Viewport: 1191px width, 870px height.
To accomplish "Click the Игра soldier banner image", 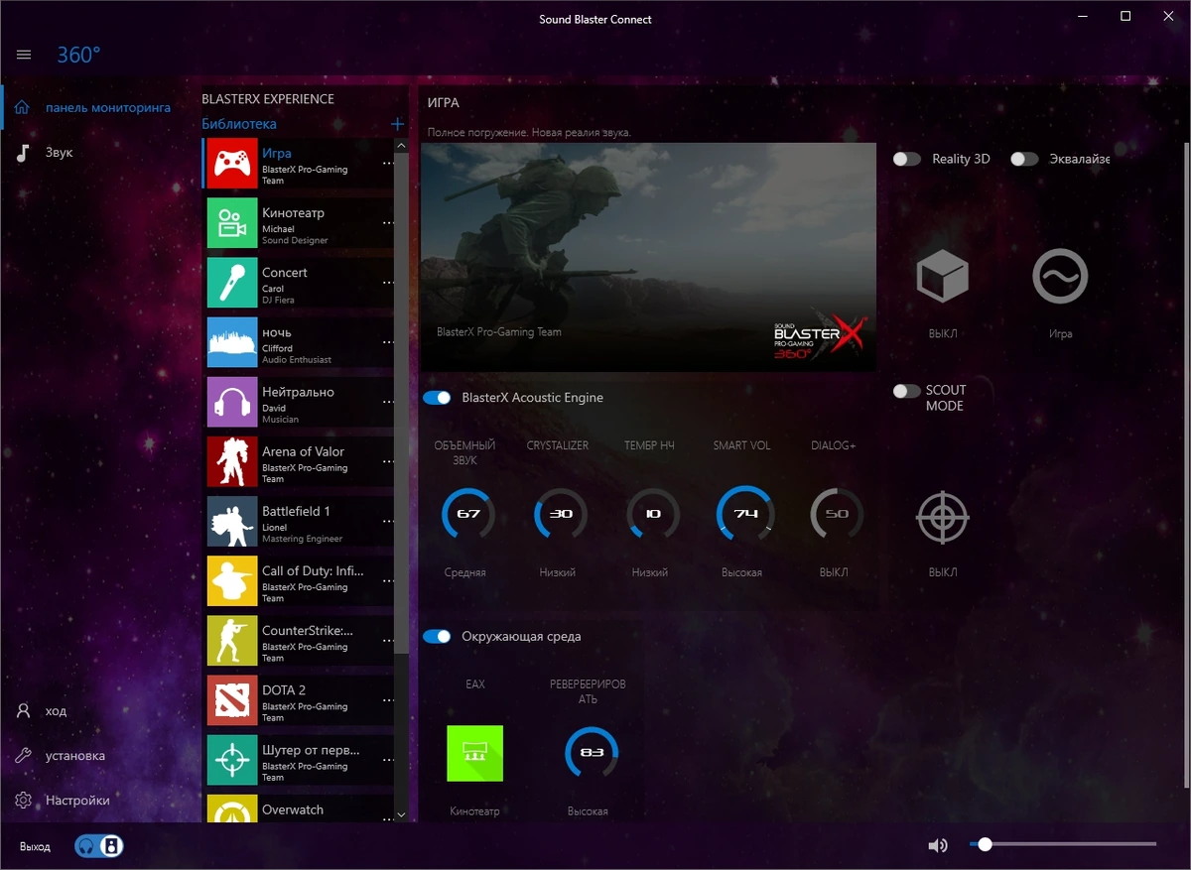I will pos(649,257).
